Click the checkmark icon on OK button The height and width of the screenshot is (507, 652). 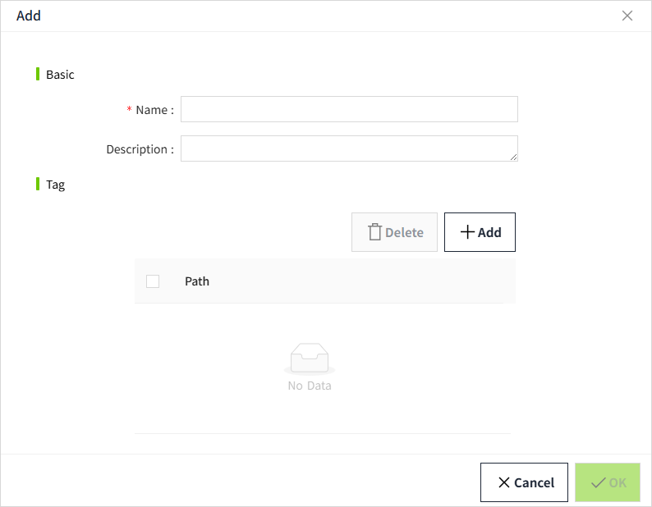coord(598,482)
